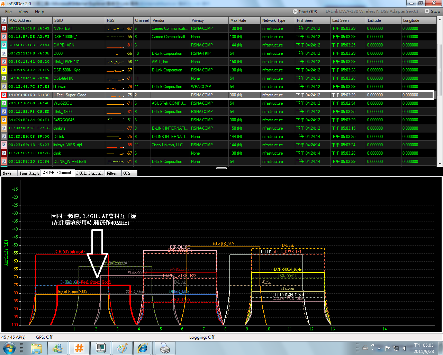443x355 pixels.
Task: Launch Paint from the taskbar palette icon
Action: click(122, 348)
